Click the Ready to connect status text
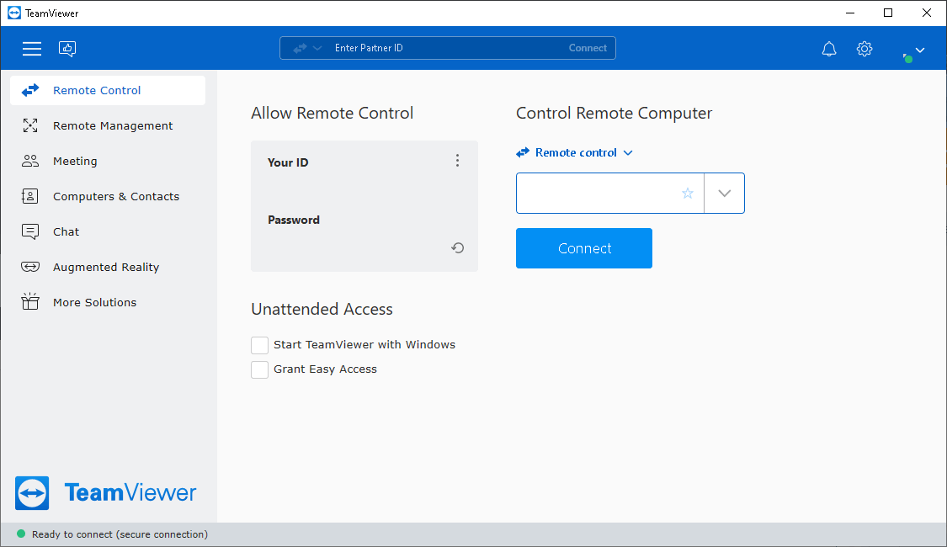The image size is (947, 547). click(x=120, y=534)
